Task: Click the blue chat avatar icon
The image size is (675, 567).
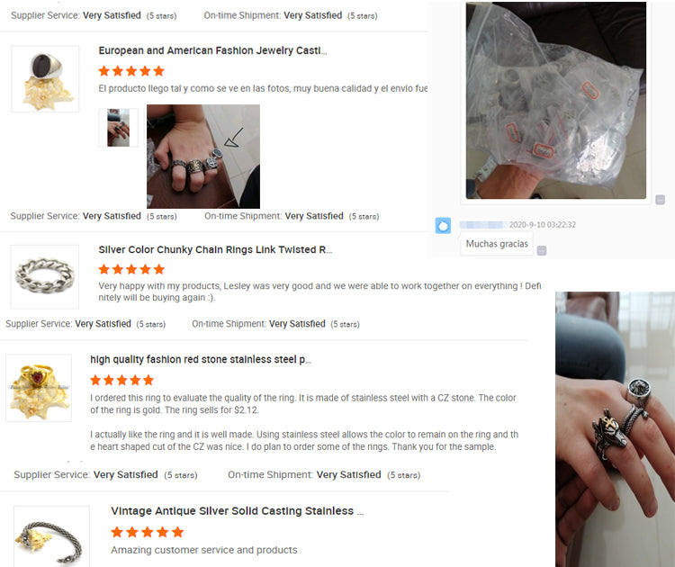Action: click(x=443, y=226)
